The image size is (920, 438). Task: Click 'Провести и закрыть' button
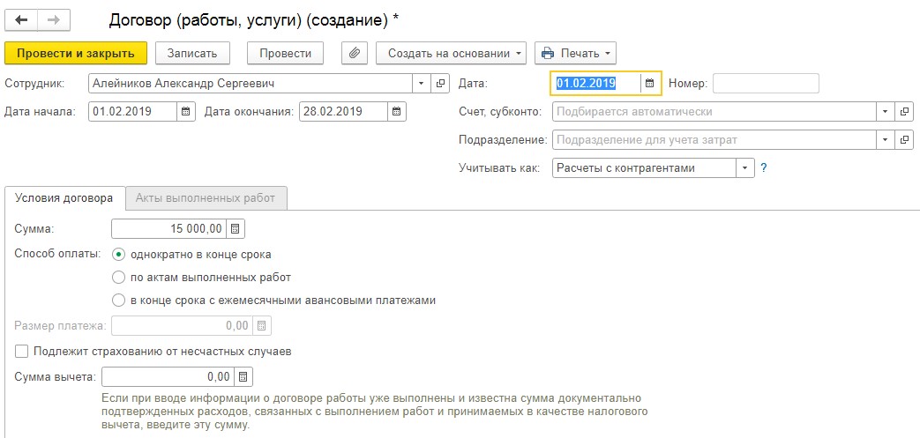pos(76,53)
